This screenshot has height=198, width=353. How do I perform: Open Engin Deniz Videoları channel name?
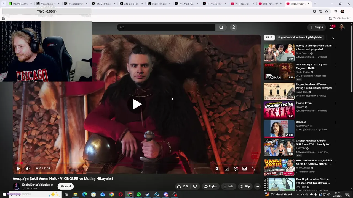(36, 185)
